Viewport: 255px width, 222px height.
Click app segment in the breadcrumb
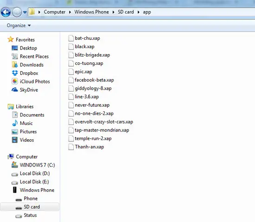click(147, 12)
